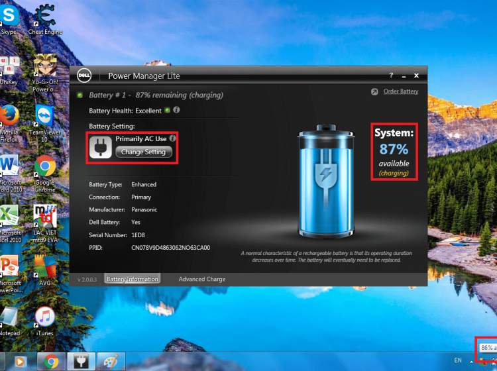Open the Mozilla Firefox desktop shortcut
Viewport: 497px width, 371px height.
tap(9, 124)
